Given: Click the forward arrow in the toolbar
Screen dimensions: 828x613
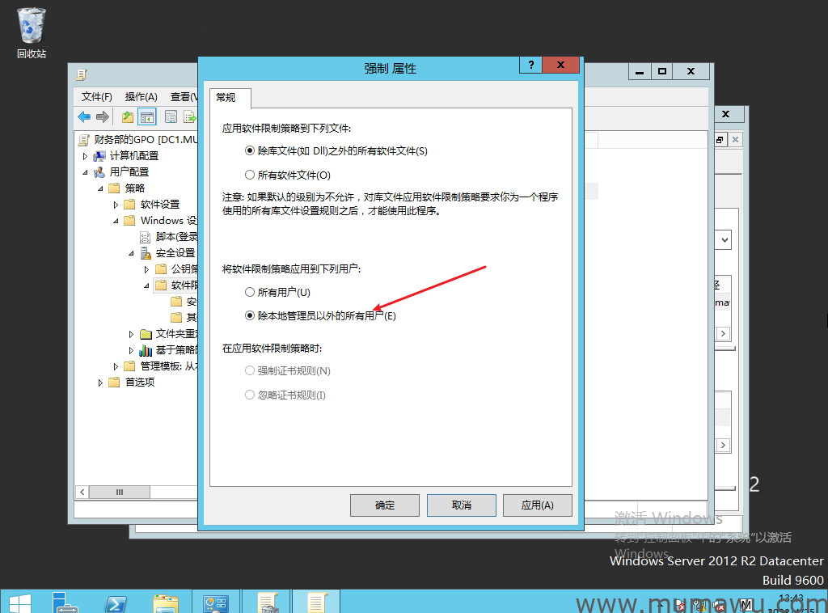Looking at the screenshot, I should click(x=103, y=117).
